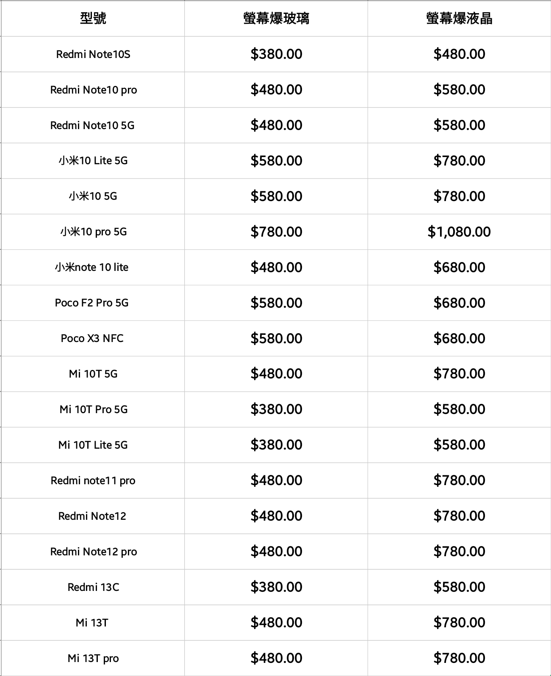Click the 螢幕爆玻璃 column header

point(276,18)
